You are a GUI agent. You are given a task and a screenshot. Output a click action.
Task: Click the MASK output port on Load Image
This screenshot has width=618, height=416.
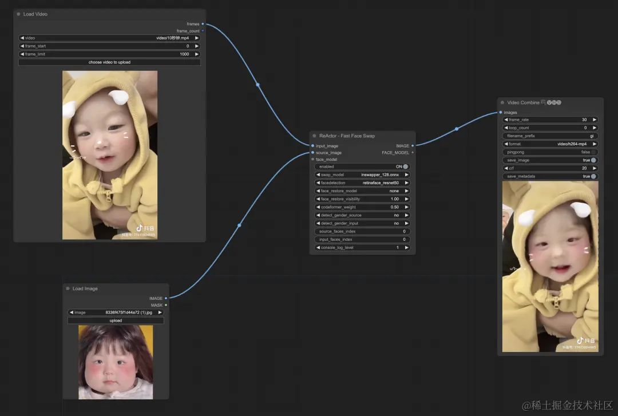click(x=166, y=305)
